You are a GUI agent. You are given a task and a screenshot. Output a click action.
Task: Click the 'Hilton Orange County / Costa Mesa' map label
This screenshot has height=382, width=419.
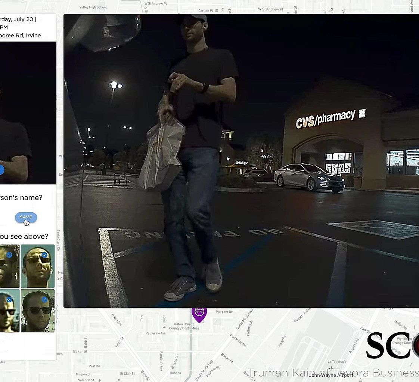pyautogui.click(x=184, y=326)
